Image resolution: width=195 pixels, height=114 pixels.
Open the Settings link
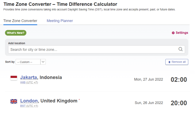coord(180,33)
